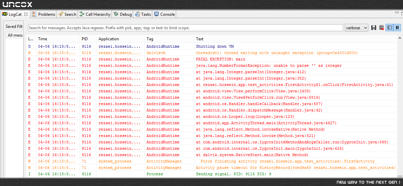
Task: Select the 'Activity pause timeout' warning row
Action: point(212,168)
